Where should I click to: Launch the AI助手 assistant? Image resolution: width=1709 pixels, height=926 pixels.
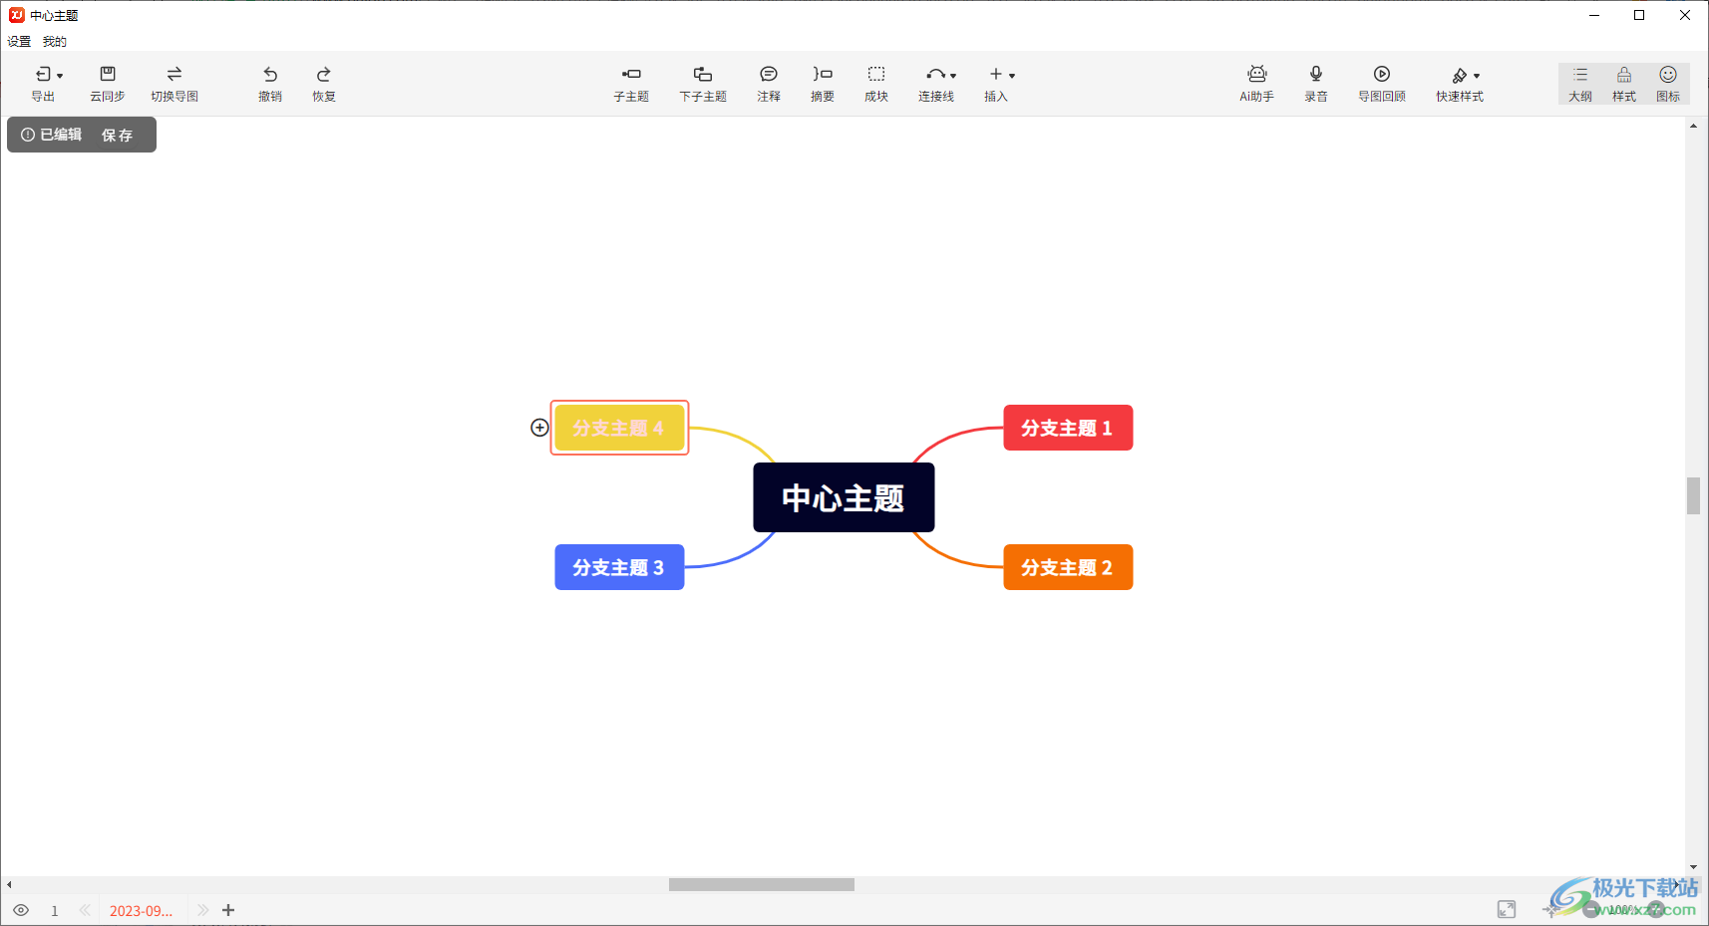point(1257,84)
